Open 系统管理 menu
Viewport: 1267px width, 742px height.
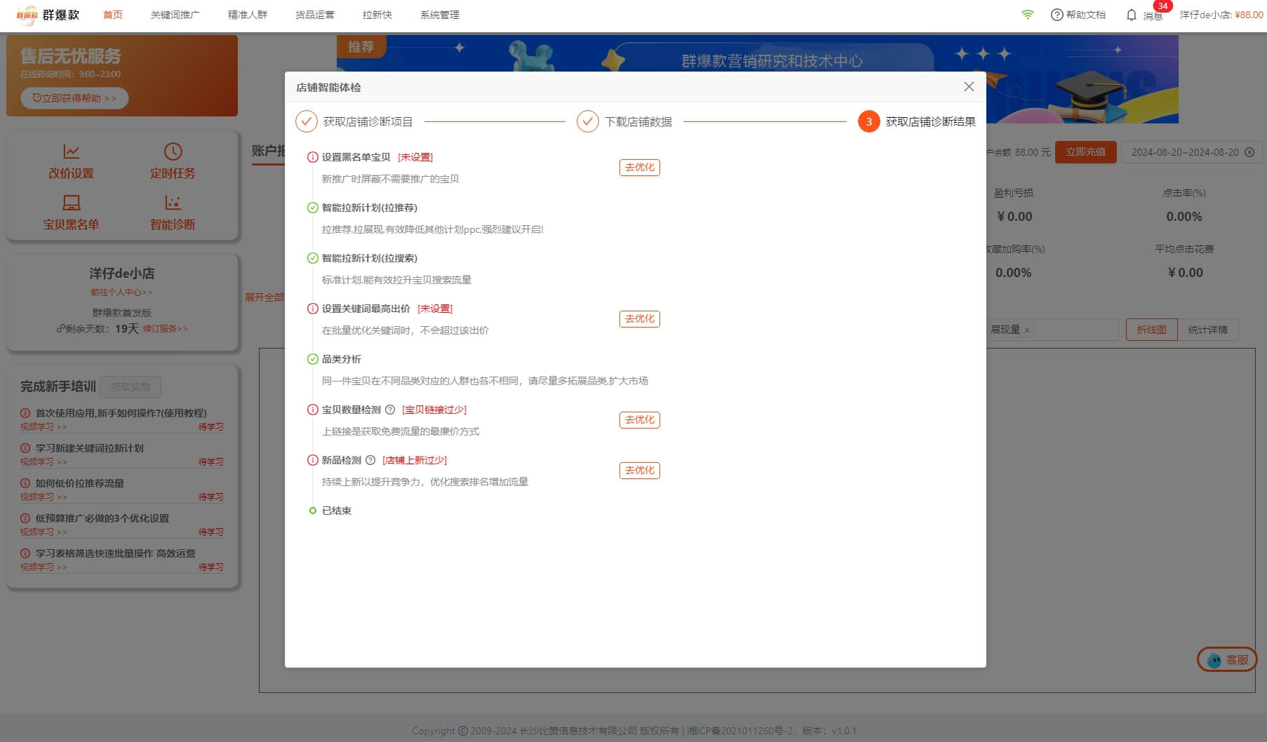tap(440, 15)
